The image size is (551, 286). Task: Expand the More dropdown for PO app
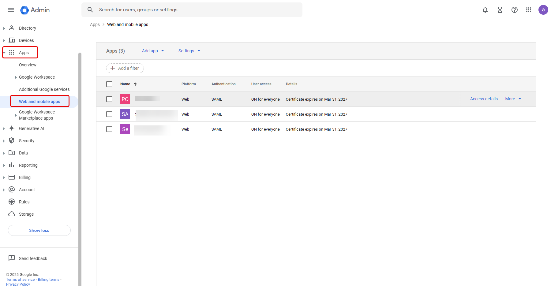[513, 99]
